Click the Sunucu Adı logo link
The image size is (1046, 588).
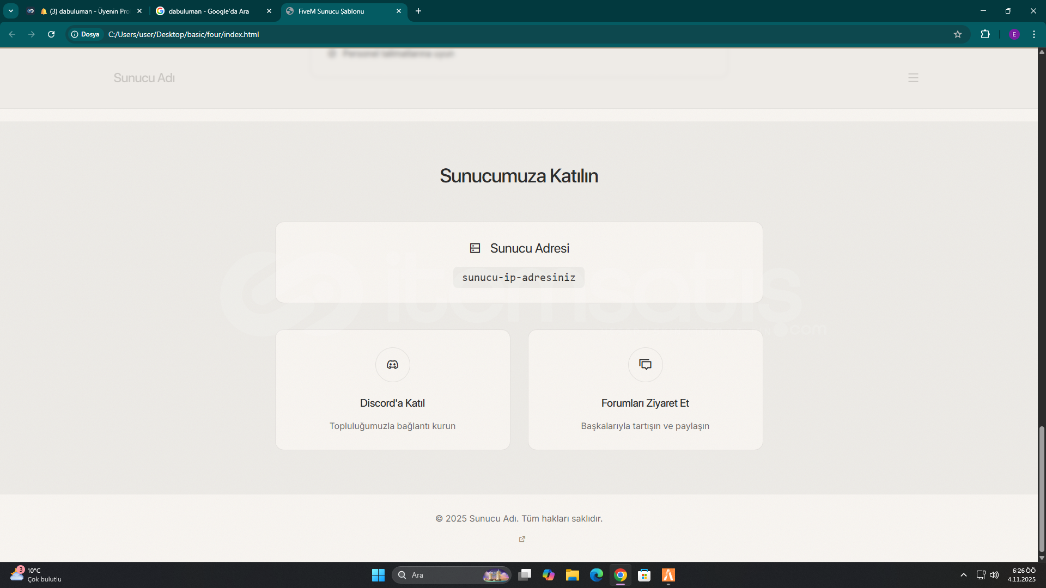pos(144,78)
